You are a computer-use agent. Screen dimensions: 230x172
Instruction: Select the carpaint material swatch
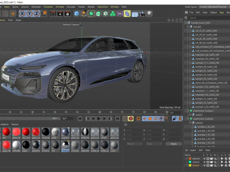(x=66, y=133)
